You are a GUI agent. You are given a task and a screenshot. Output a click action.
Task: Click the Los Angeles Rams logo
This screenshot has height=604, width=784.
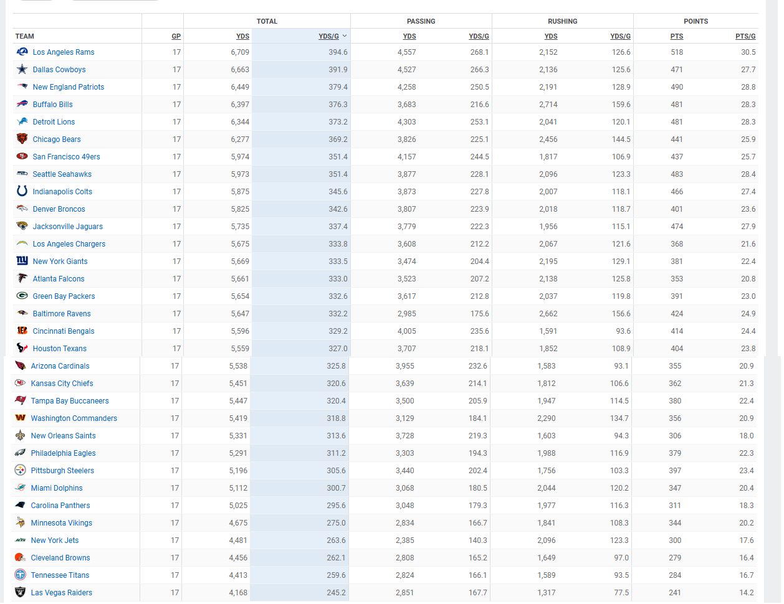point(22,52)
